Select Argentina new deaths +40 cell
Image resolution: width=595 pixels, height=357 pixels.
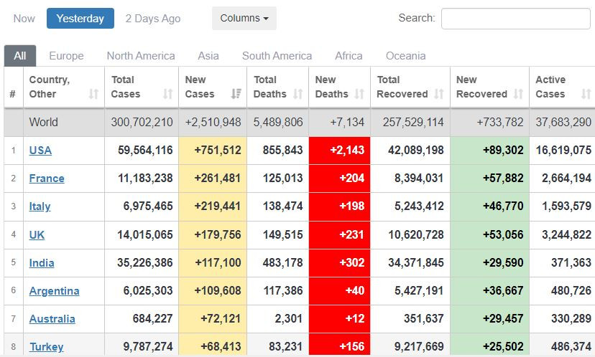tap(340, 291)
